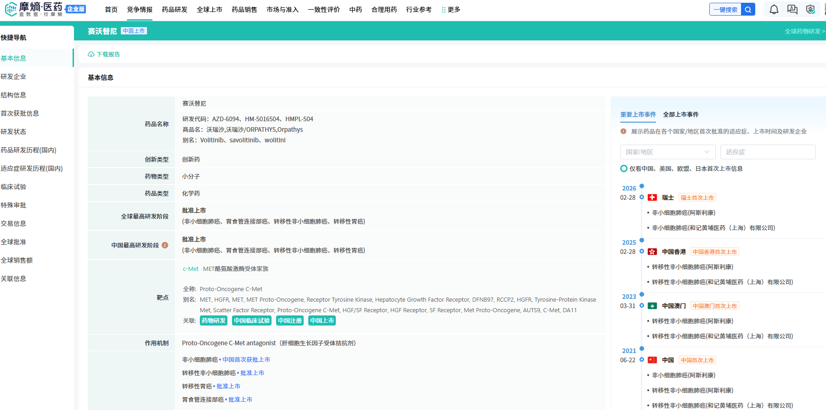Jump to 适应症研发历程(国内) section
This screenshot has width=826, height=410.
coord(32,168)
